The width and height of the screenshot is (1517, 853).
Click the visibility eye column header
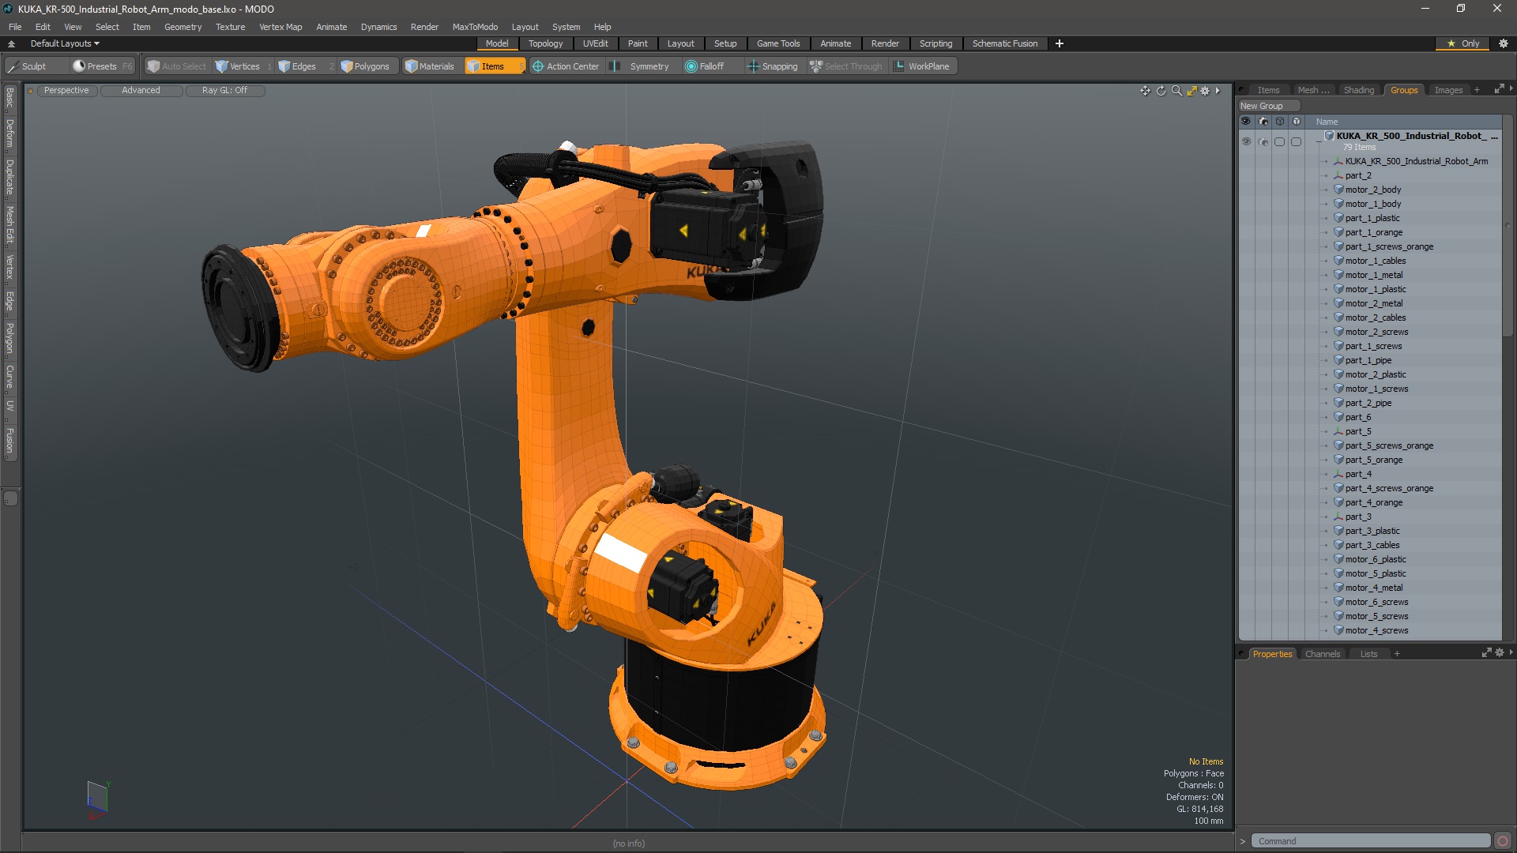coord(1246,122)
